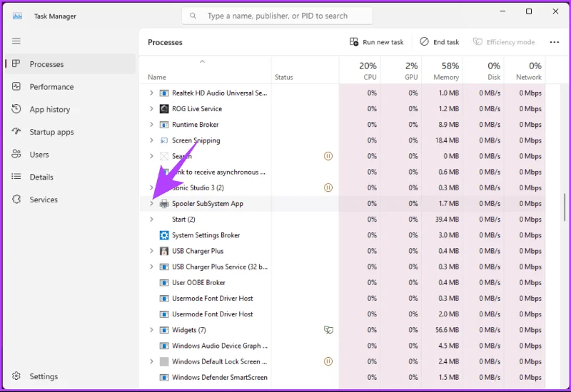Click the Widgets process icon
The width and height of the screenshot is (571, 392).
164,330
